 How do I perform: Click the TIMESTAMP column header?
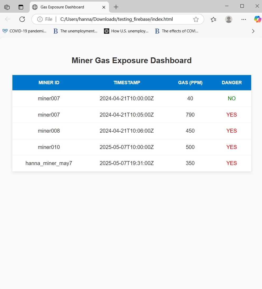pyautogui.click(x=127, y=83)
